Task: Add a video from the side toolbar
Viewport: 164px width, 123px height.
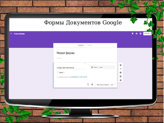Action: (121, 76)
